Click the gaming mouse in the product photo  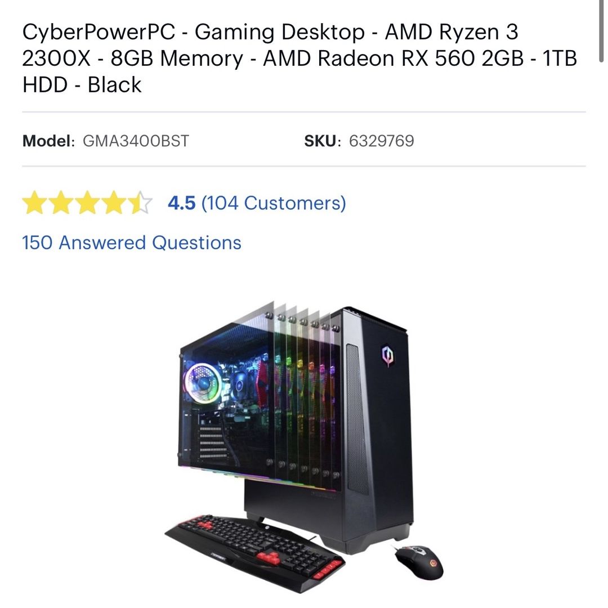[x=419, y=562]
